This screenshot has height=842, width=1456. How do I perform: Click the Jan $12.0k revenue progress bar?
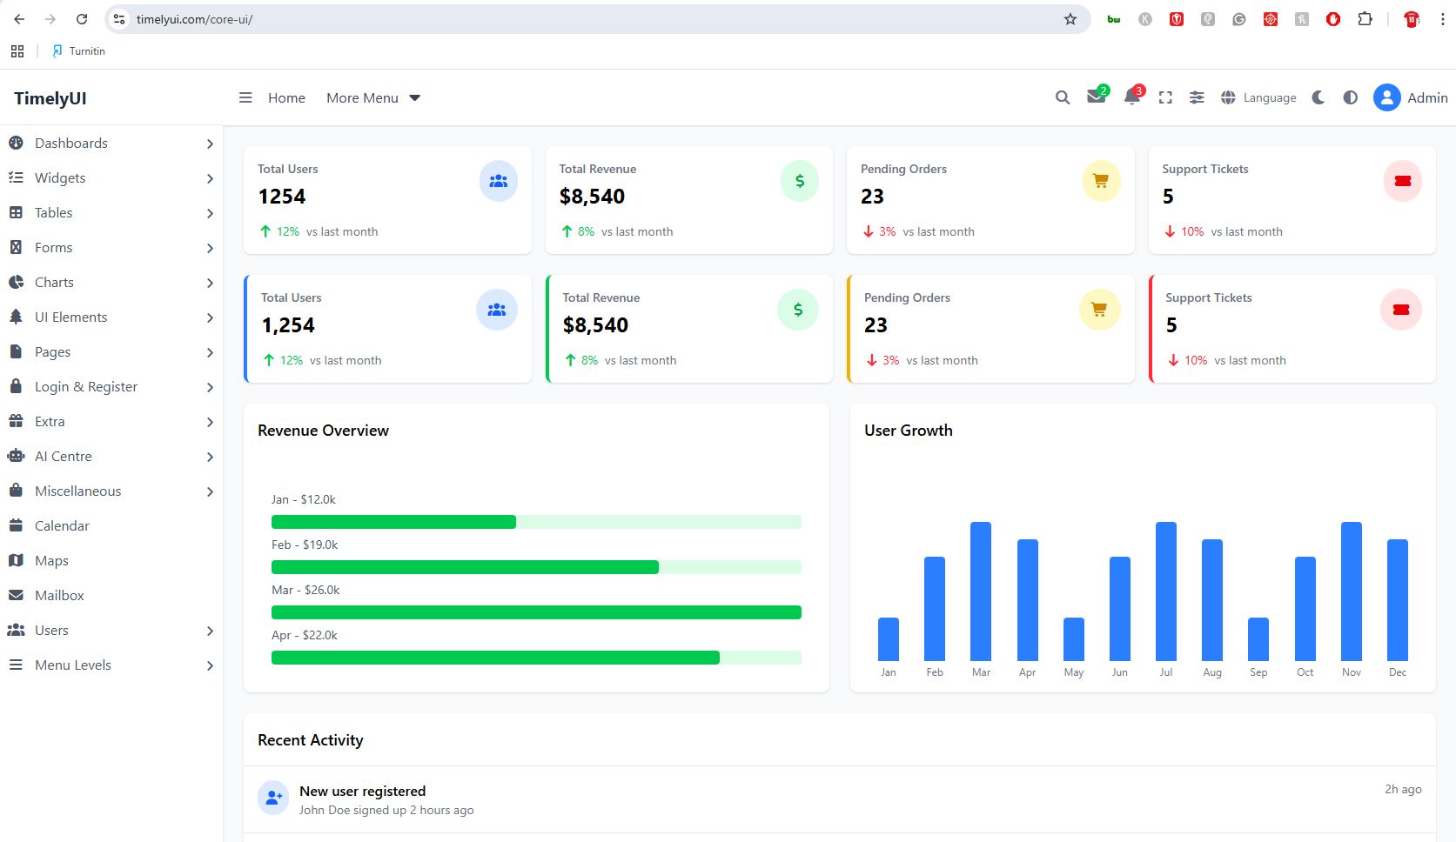(536, 522)
